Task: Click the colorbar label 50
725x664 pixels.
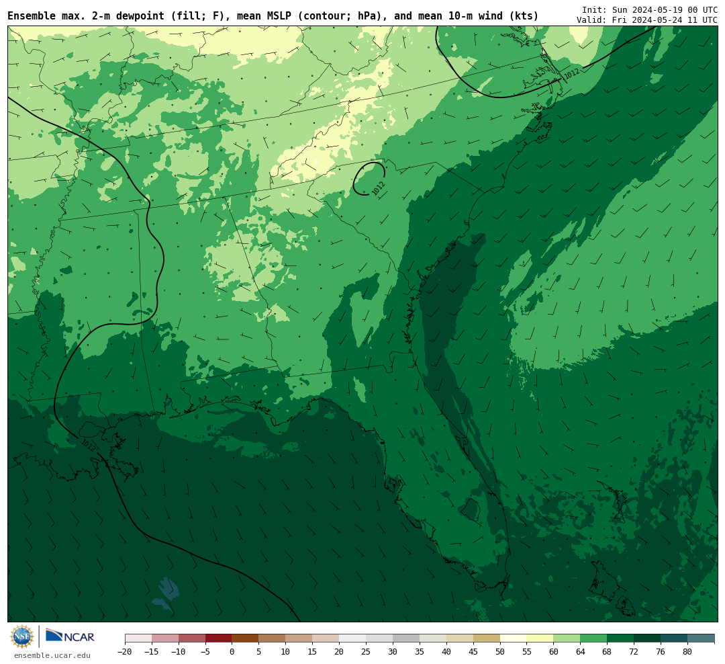Action: point(500,652)
